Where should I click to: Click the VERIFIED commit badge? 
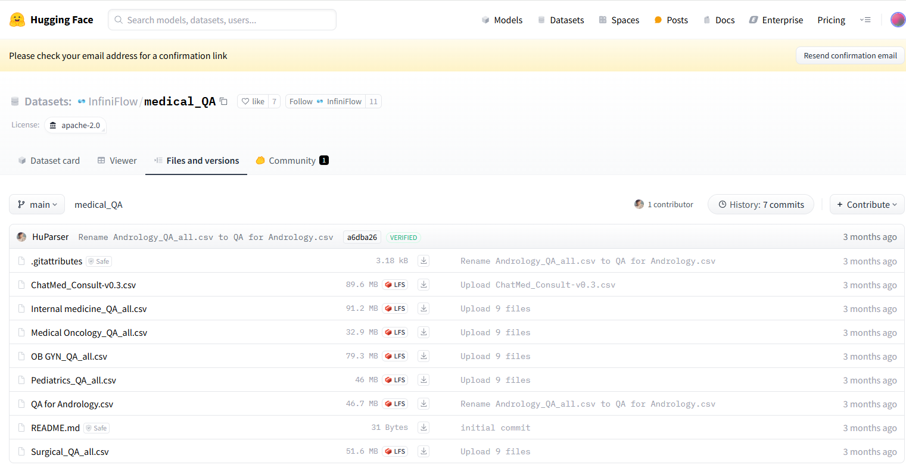404,238
